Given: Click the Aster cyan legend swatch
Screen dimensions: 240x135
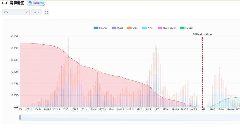Looking at the screenshot, I should [145, 28].
